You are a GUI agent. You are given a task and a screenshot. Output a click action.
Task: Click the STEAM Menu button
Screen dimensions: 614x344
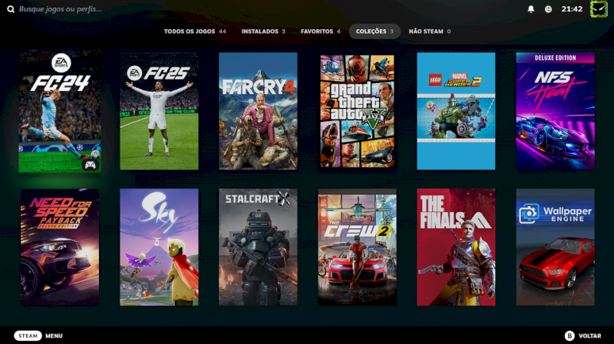click(x=38, y=336)
